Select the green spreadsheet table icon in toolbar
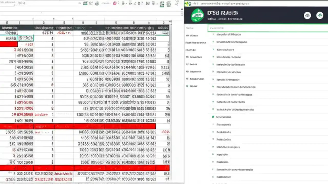This screenshot has height=184, width=328. coord(85,3)
